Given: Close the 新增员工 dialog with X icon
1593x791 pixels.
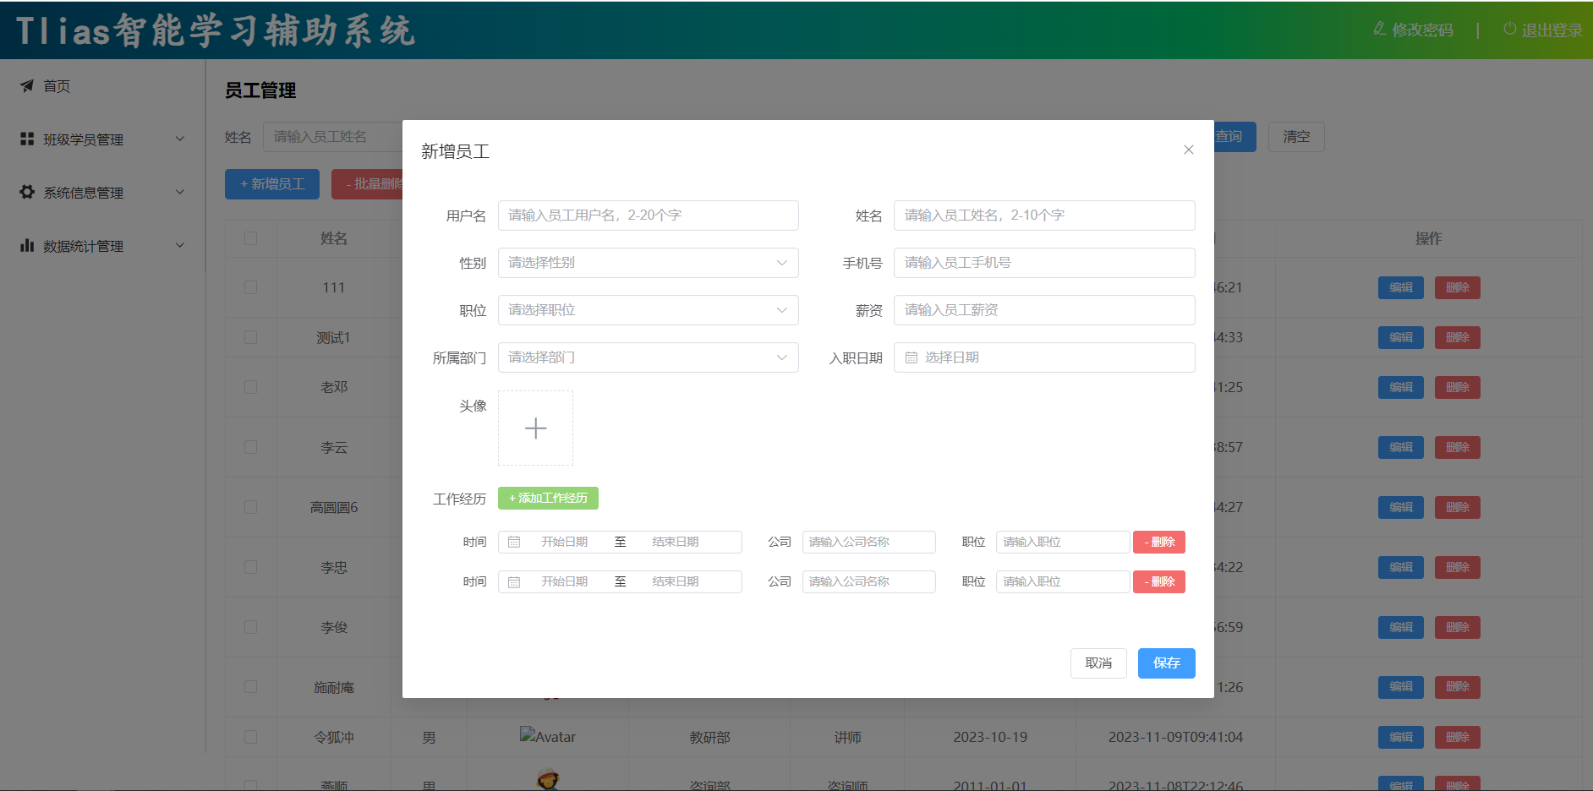Looking at the screenshot, I should [x=1188, y=150].
